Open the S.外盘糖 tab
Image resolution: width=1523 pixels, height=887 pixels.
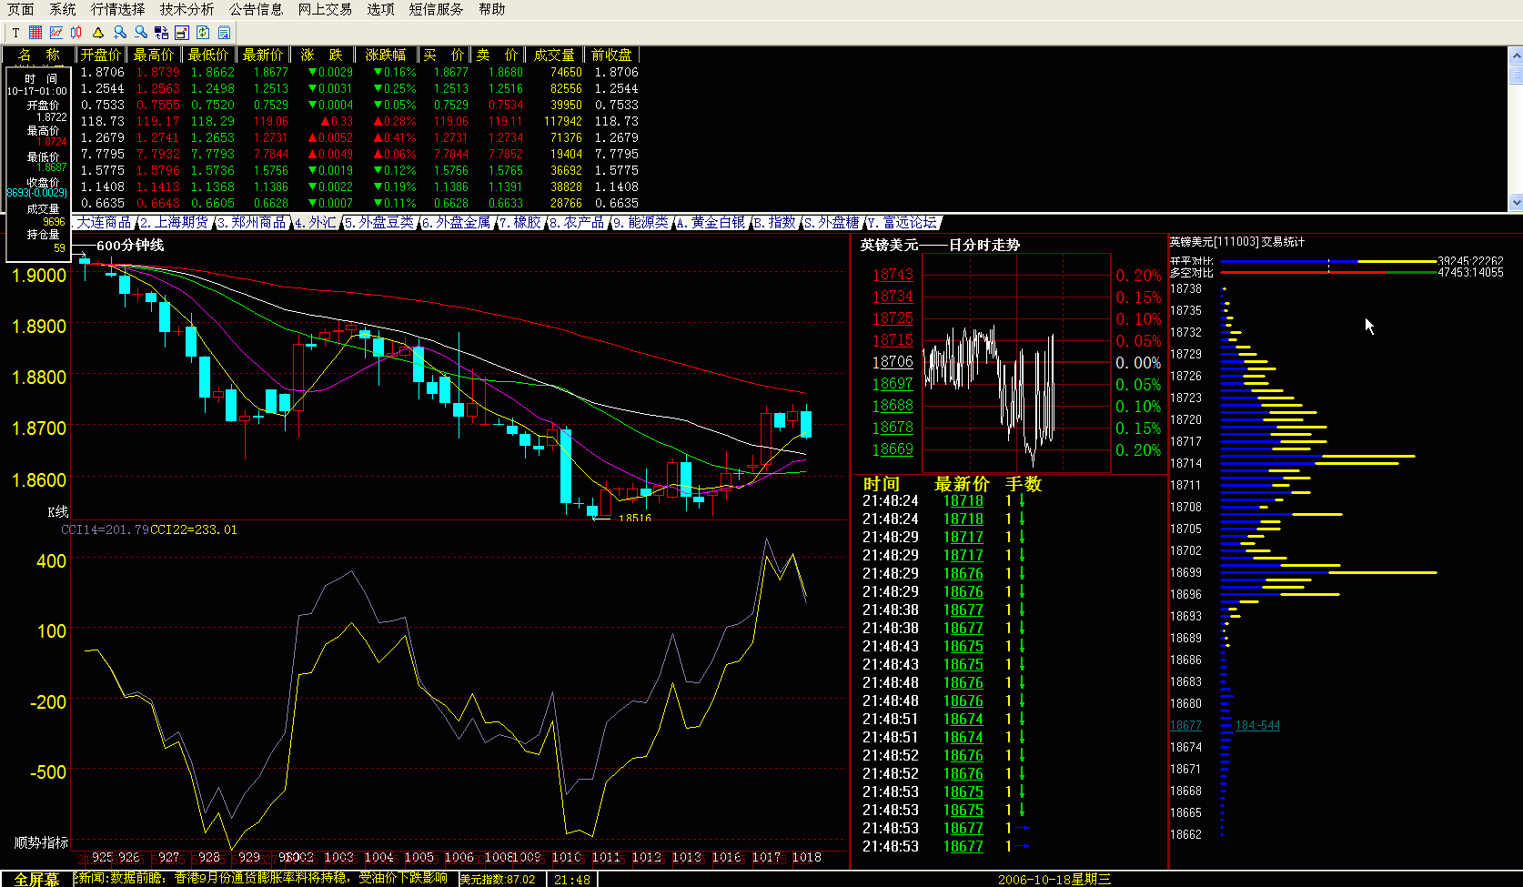click(832, 223)
